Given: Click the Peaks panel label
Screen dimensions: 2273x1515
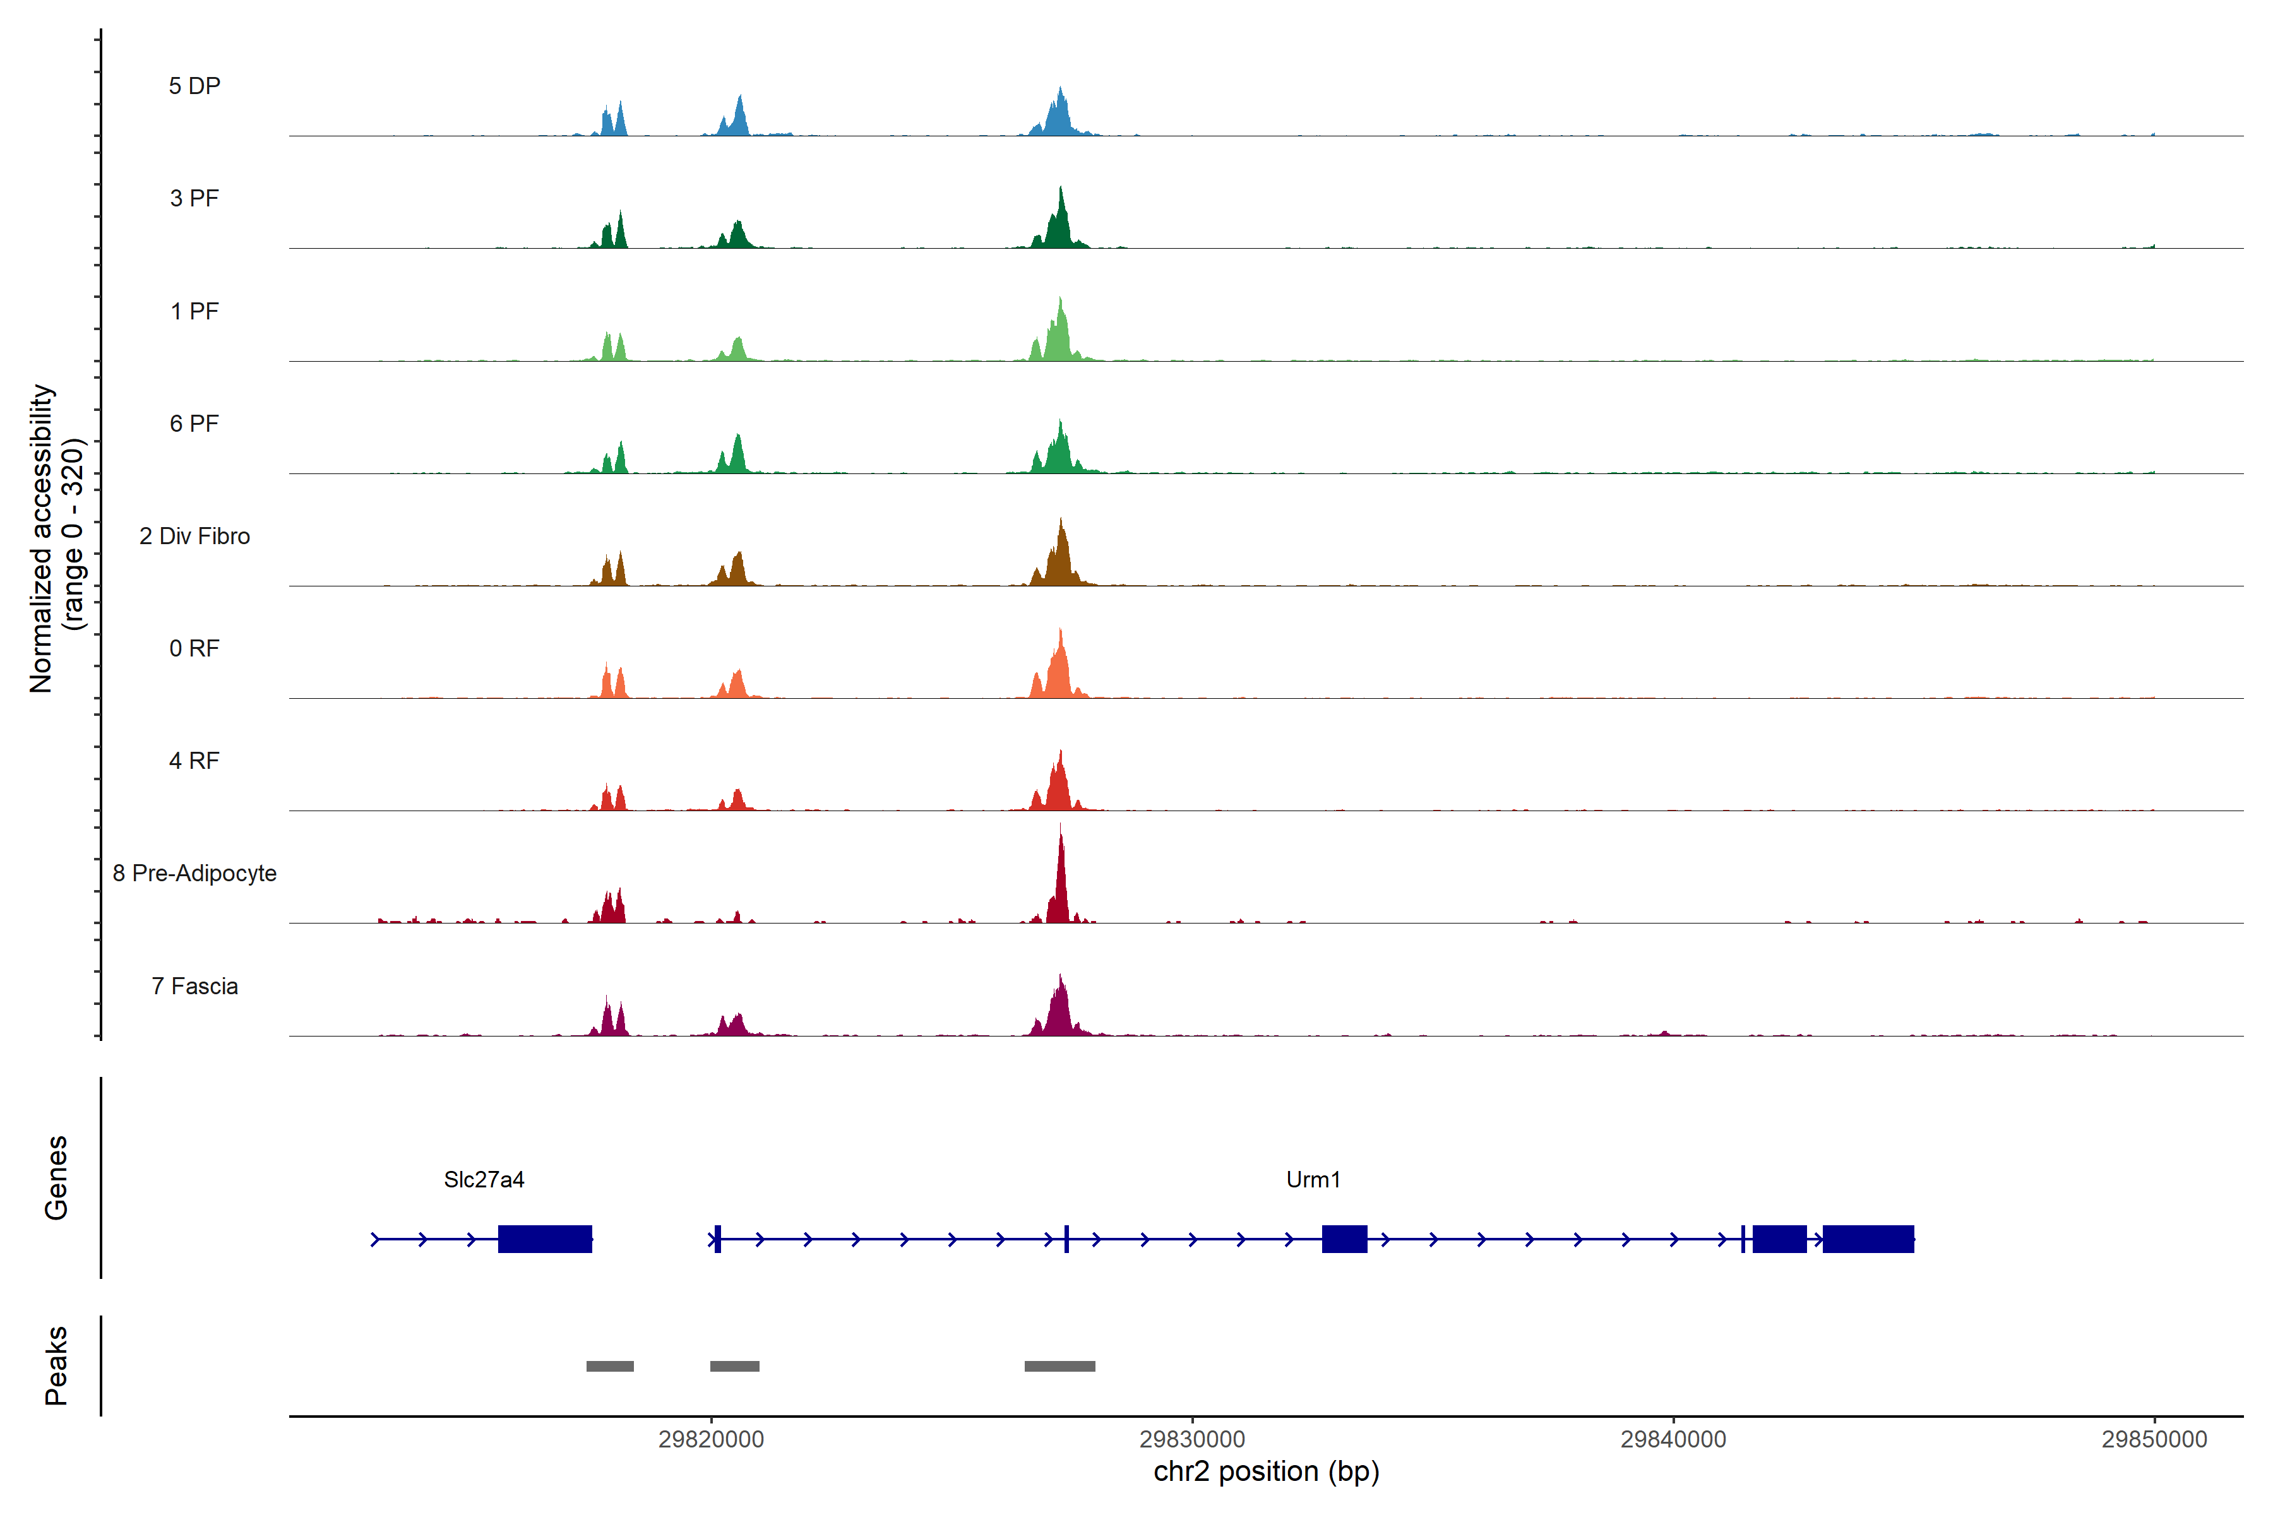Looking at the screenshot, I should point(56,1365).
